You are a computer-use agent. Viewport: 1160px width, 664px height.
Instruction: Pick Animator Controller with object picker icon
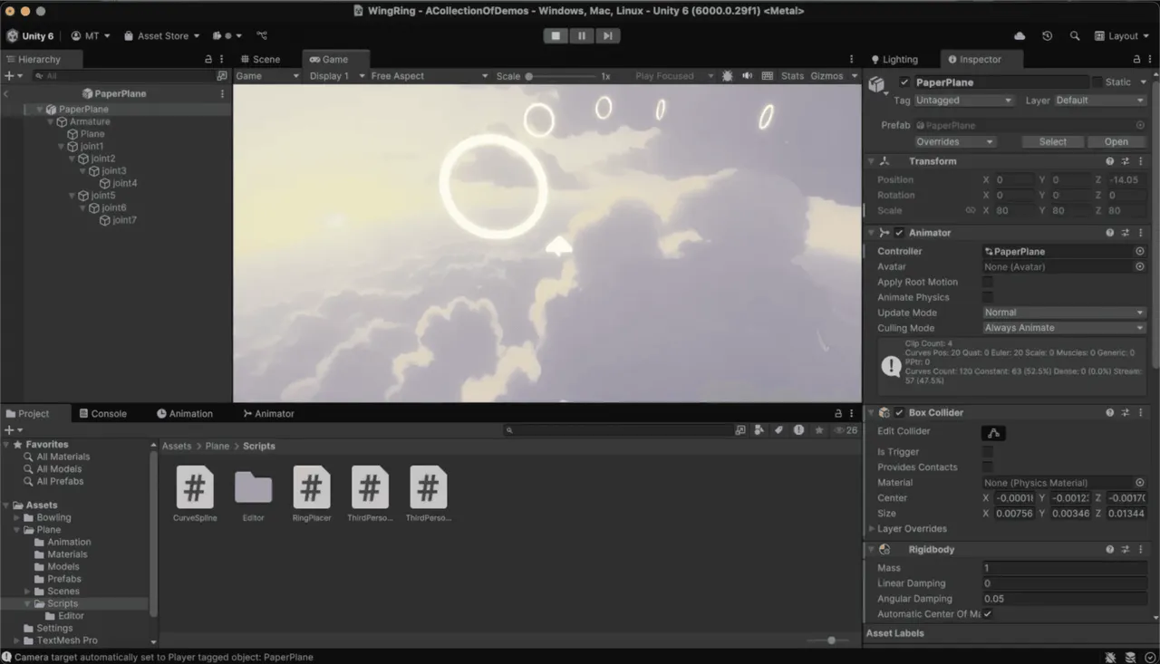point(1140,251)
